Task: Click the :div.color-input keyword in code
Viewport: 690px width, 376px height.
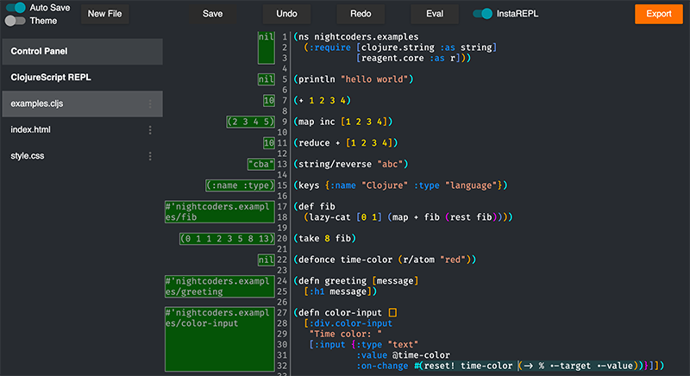Action: [351, 323]
